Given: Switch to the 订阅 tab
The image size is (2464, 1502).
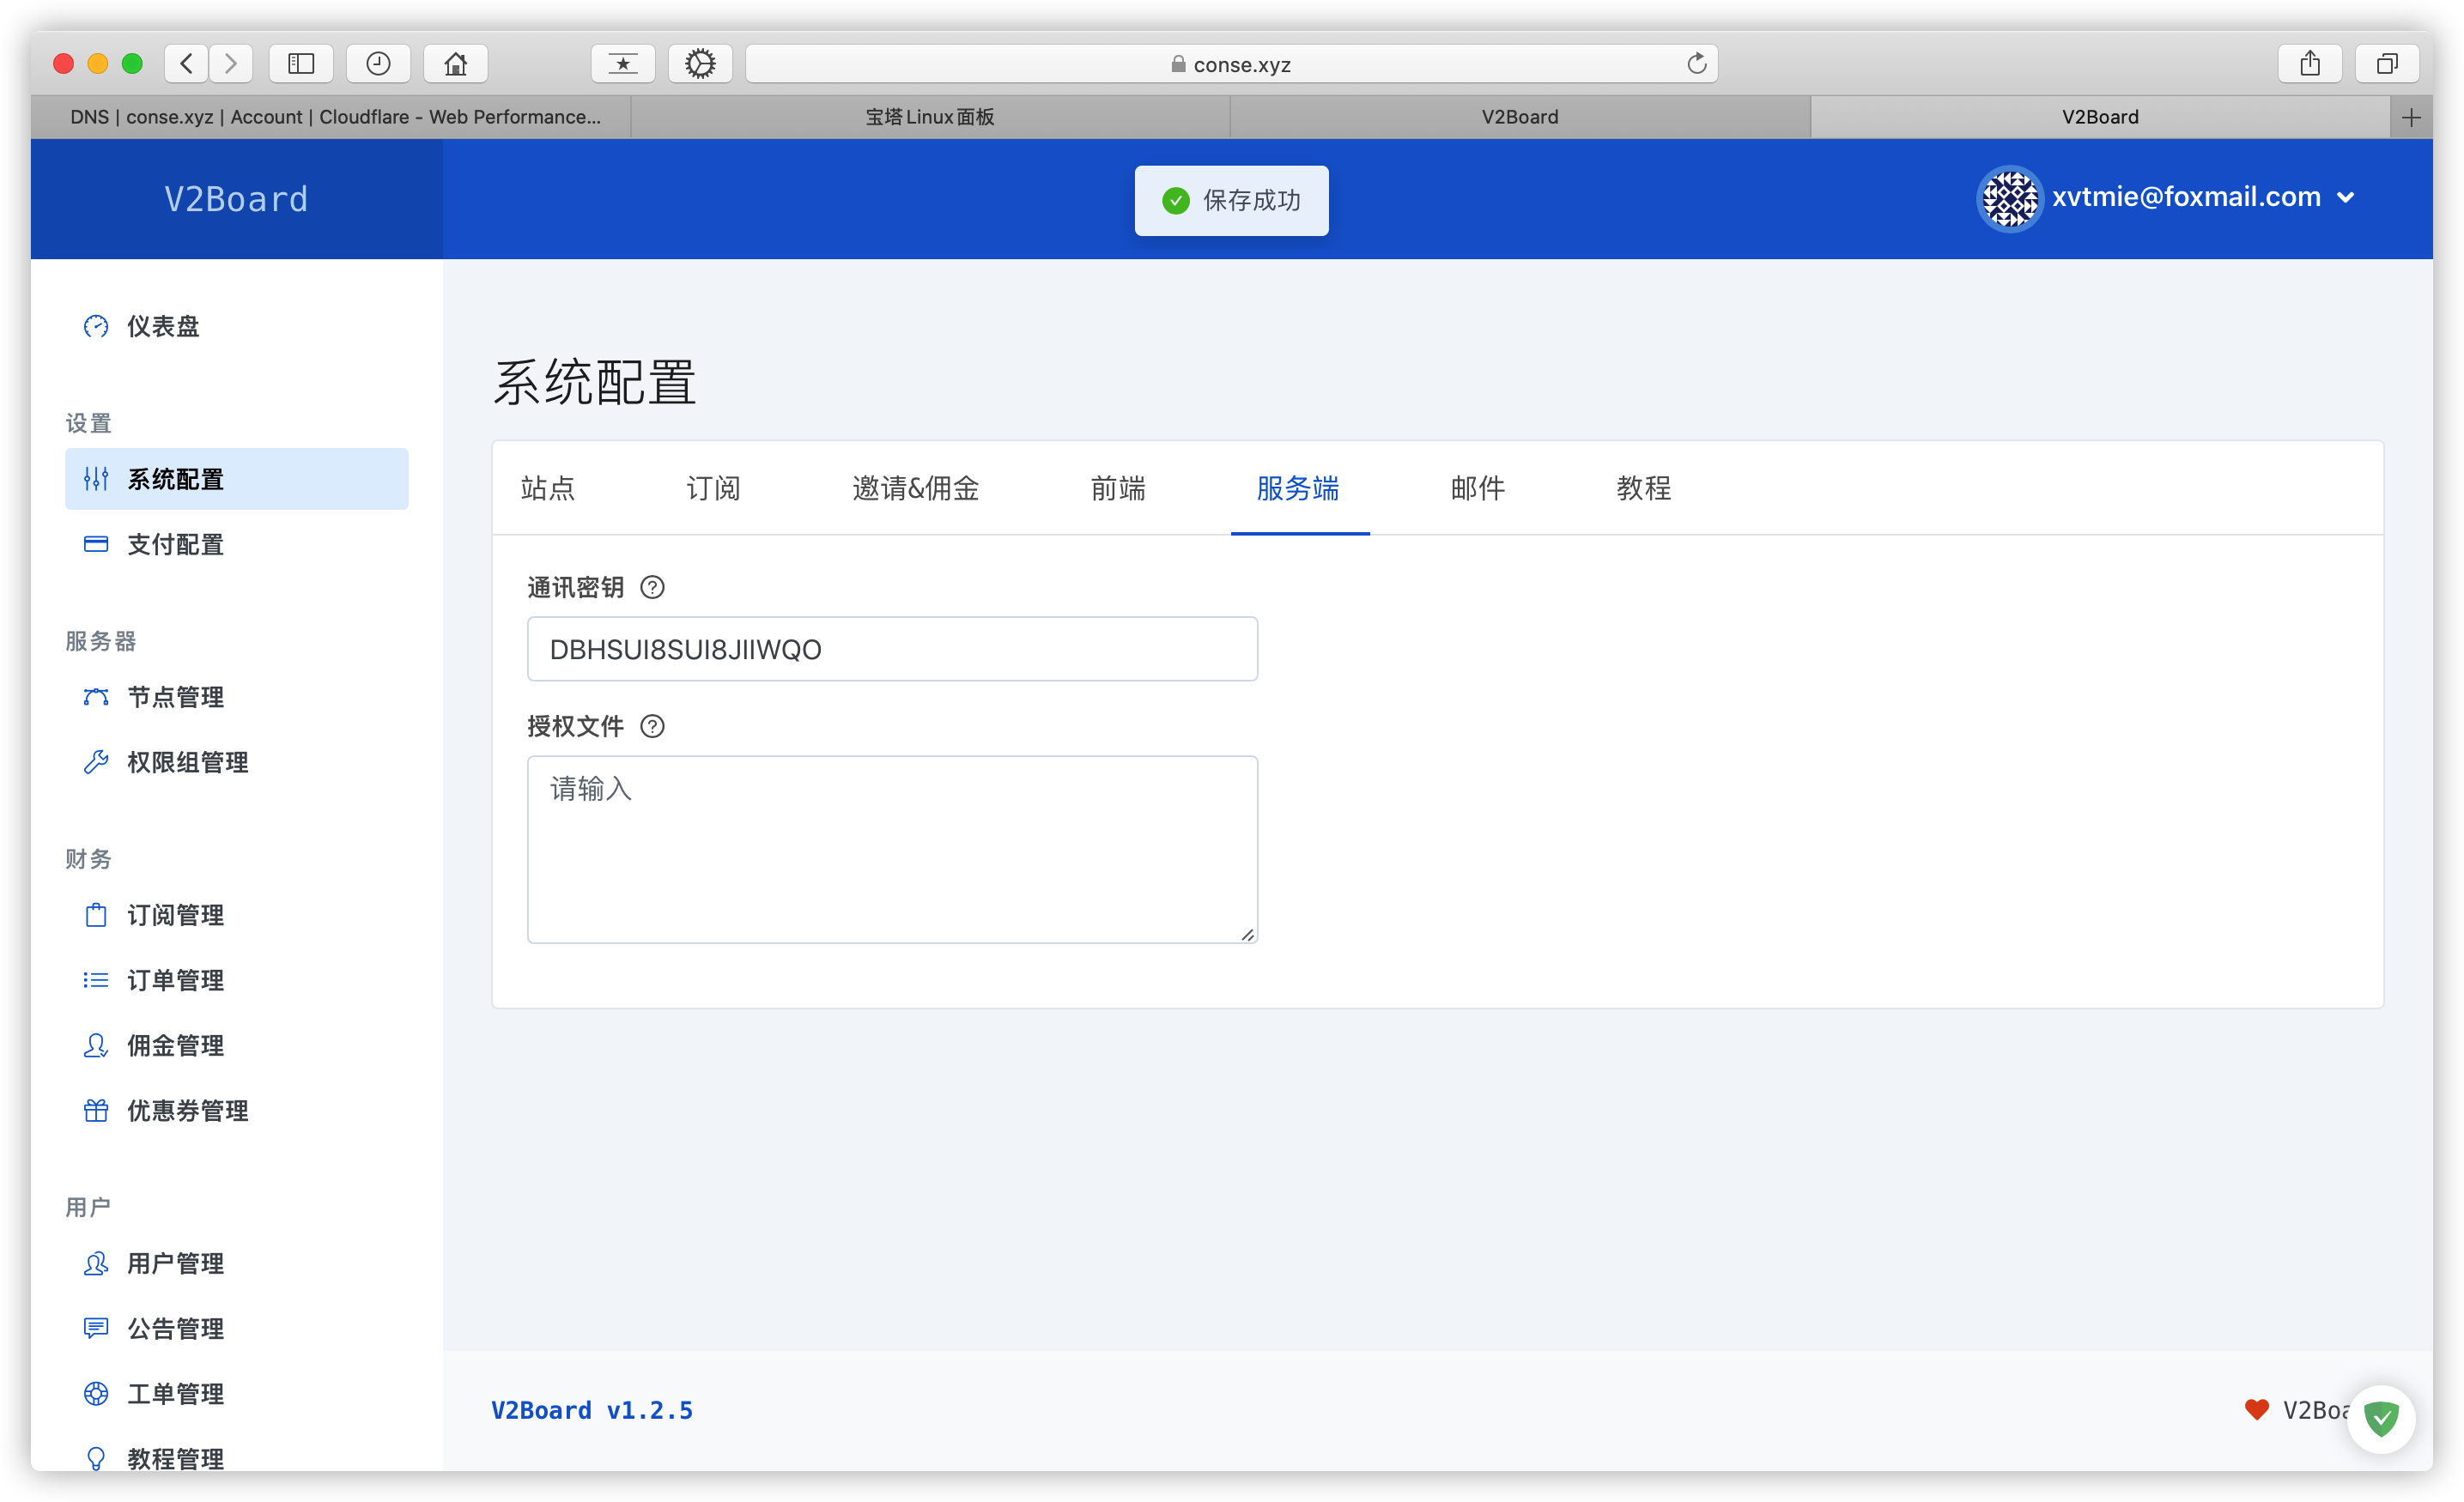Looking at the screenshot, I should click(713, 488).
